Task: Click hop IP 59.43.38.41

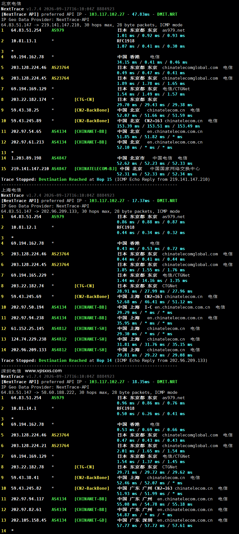Action: 25,478
